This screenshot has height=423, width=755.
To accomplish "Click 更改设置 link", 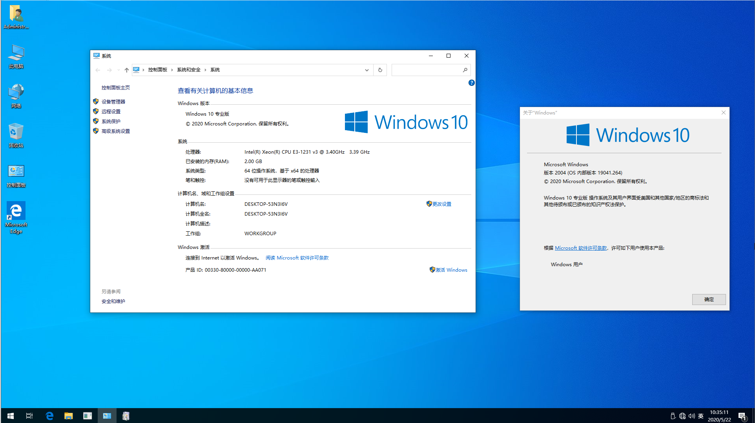I will pos(442,204).
